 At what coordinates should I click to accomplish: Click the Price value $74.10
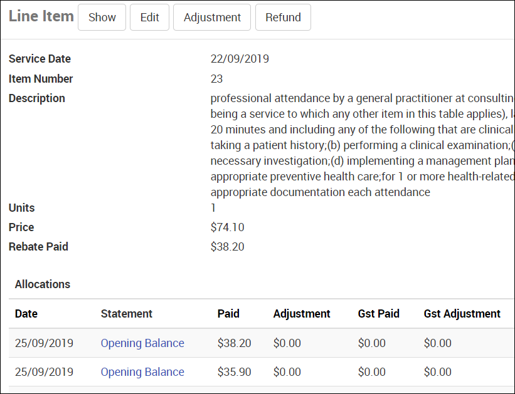click(228, 227)
